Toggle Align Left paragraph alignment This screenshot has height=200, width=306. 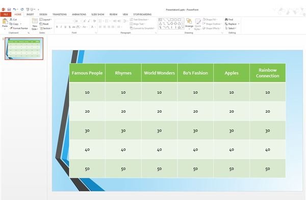[100, 27]
